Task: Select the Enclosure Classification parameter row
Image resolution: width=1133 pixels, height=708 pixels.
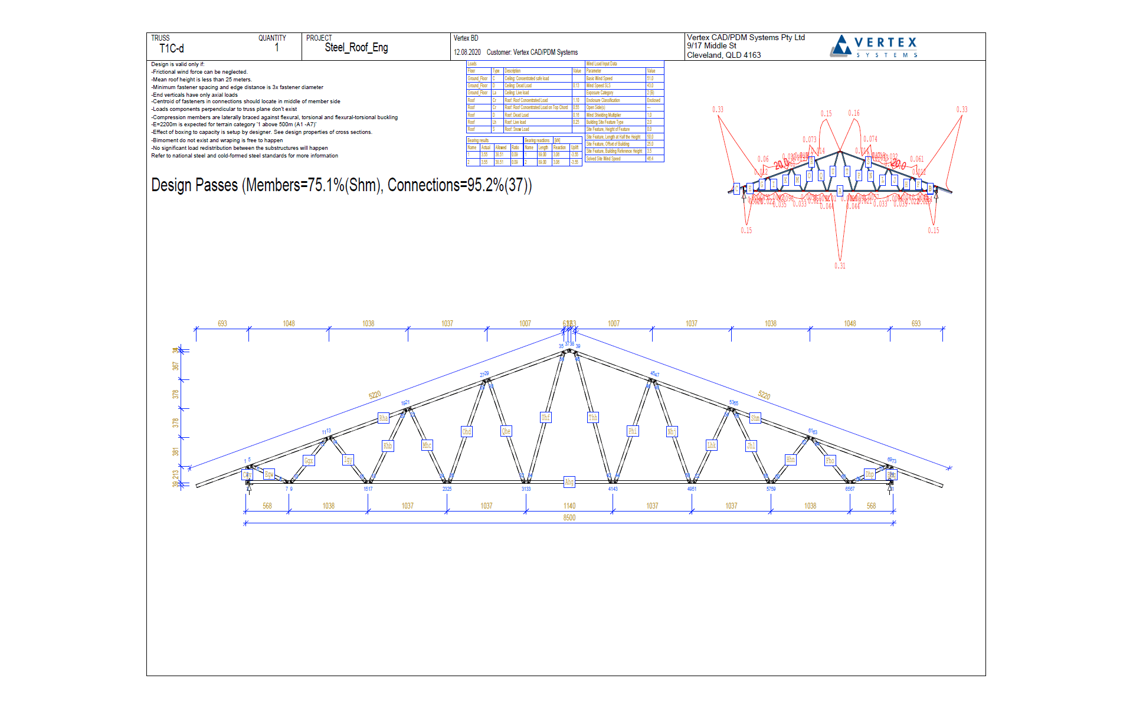Action: tap(624, 100)
